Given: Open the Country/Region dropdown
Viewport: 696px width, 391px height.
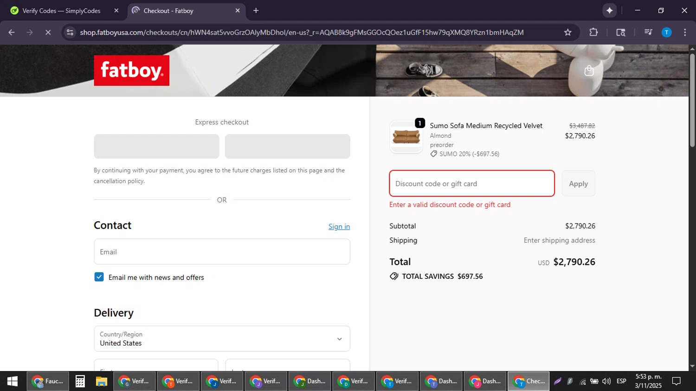Looking at the screenshot, I should [x=222, y=339].
